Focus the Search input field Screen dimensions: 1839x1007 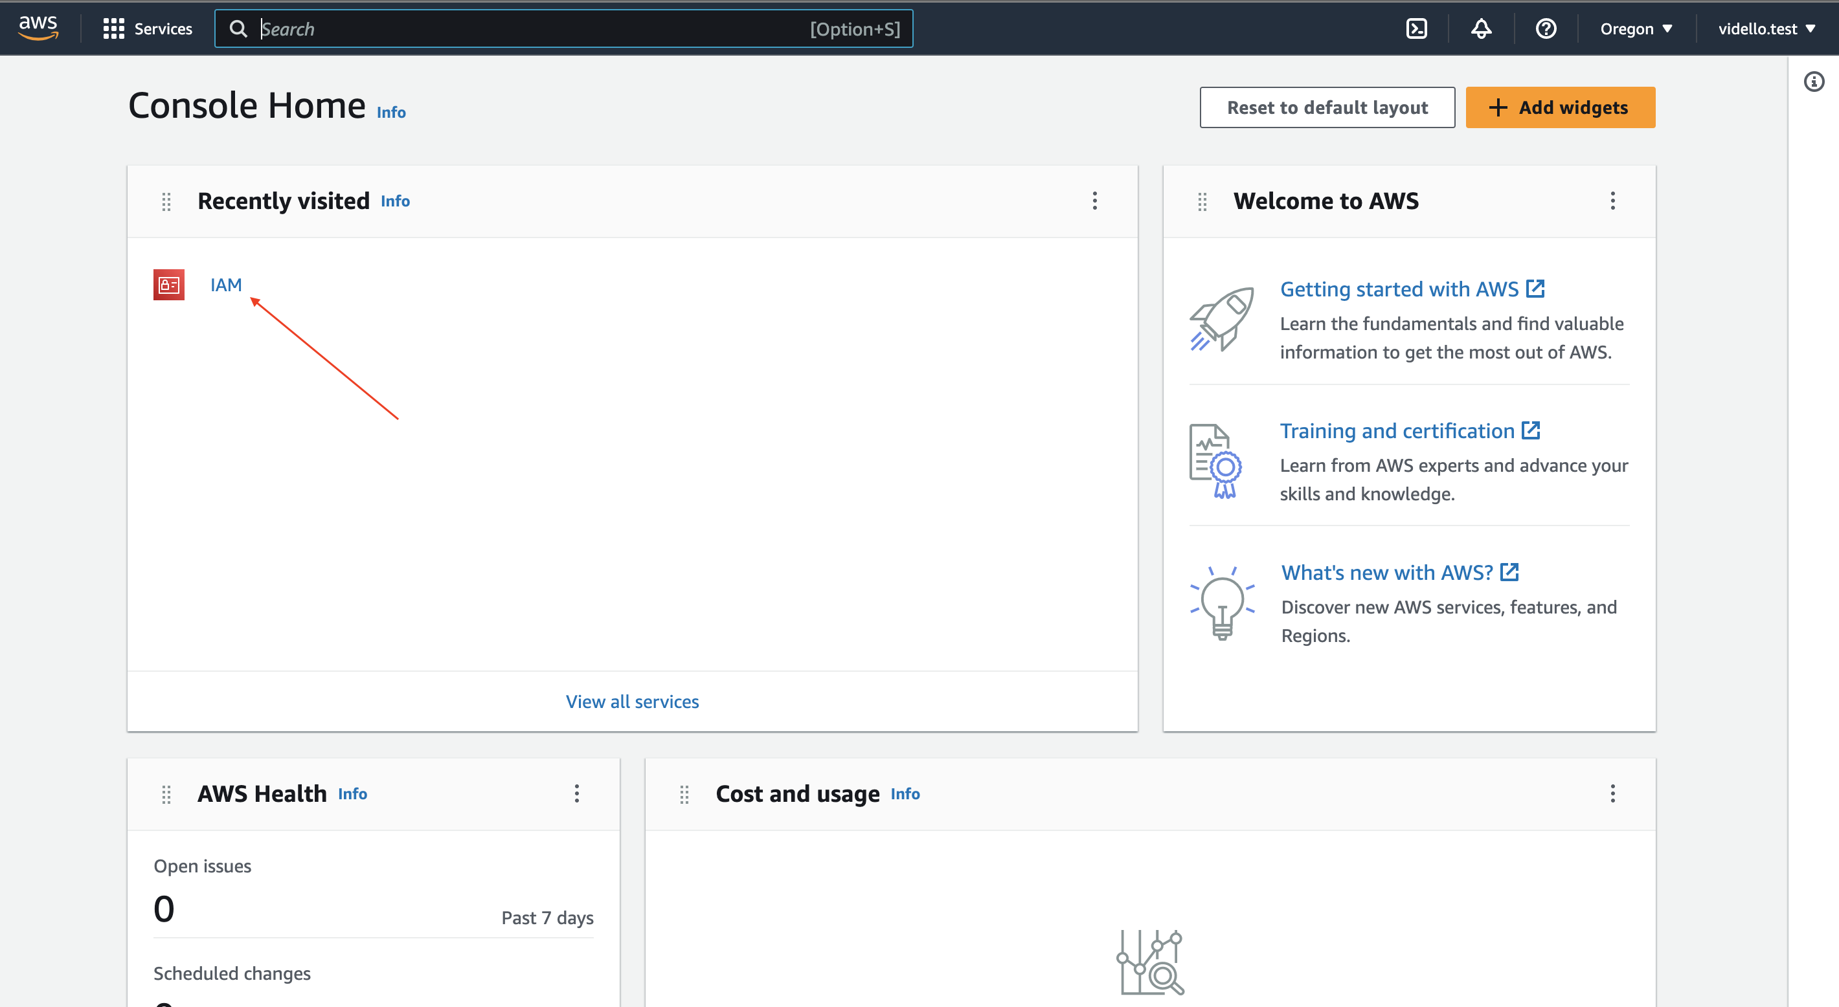(563, 28)
